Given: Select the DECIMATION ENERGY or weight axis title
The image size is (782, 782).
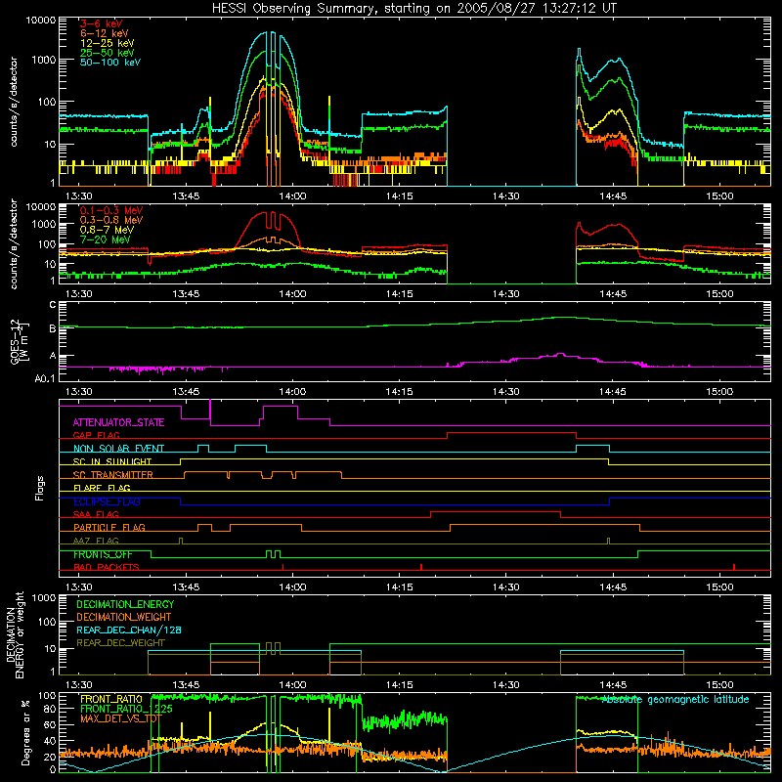Looking at the screenshot, I should click(15, 635).
